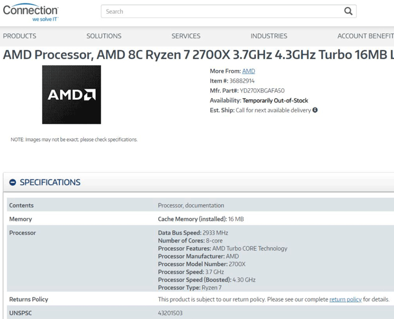Click the image note about specifications
The width and height of the screenshot is (394, 319).
(74, 139)
